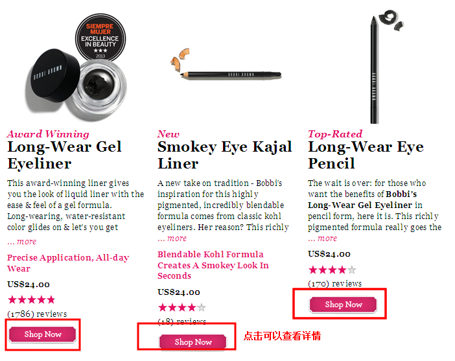
Task: Open the (170) reviews link
Action: [335, 283]
